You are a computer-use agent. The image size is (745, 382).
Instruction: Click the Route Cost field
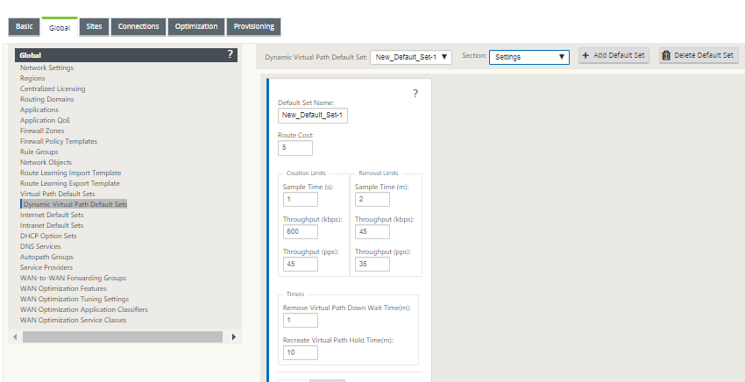tap(295, 148)
